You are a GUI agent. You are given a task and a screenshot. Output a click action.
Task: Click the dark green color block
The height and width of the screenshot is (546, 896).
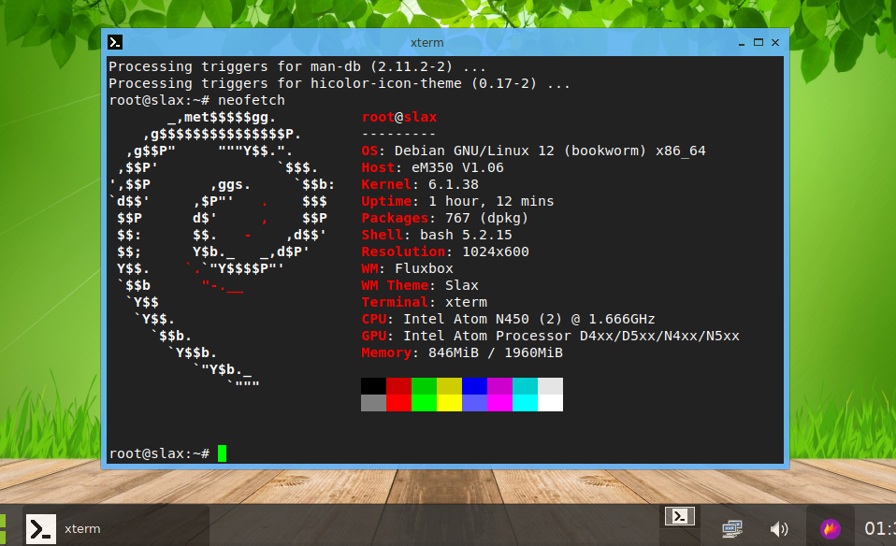[424, 386]
